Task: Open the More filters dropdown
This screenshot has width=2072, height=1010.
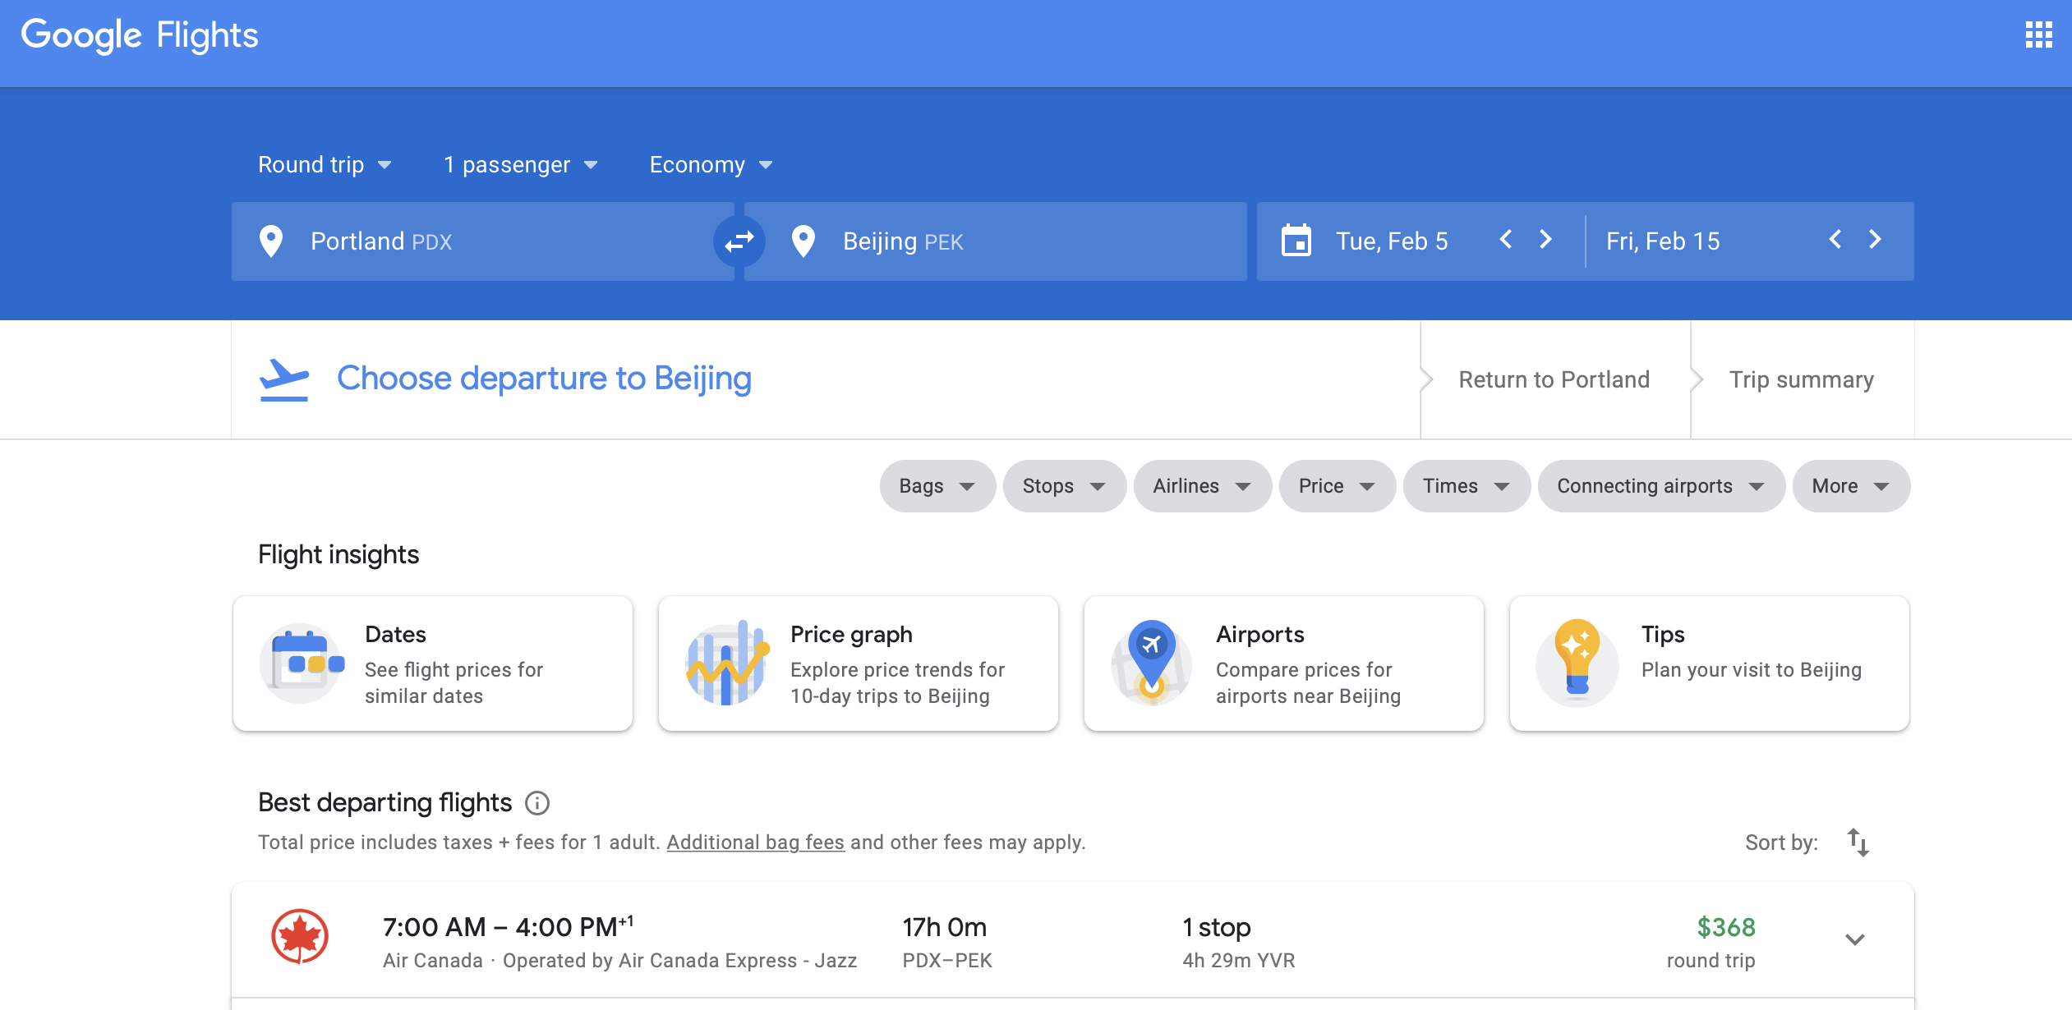Action: point(1851,486)
